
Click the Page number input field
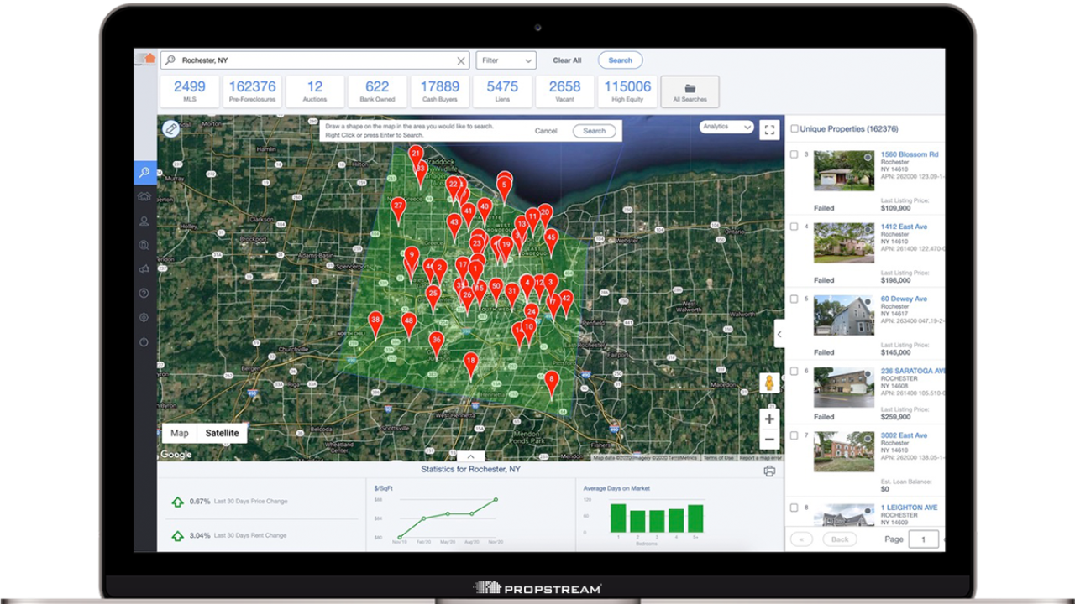(924, 539)
